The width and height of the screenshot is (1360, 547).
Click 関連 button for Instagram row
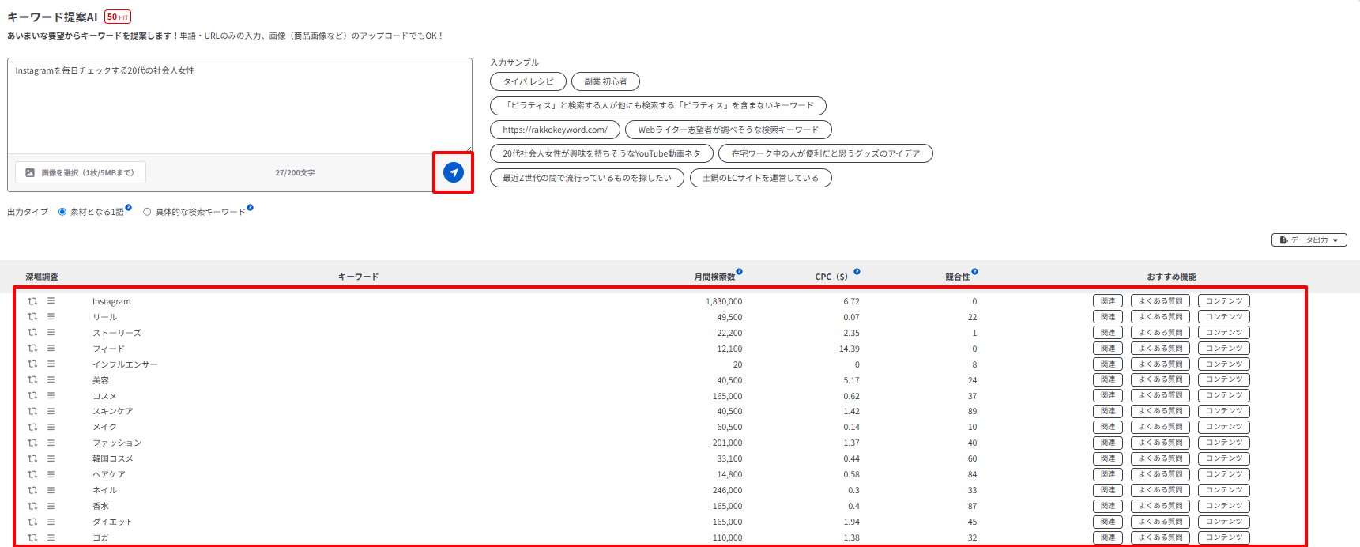pos(1108,301)
